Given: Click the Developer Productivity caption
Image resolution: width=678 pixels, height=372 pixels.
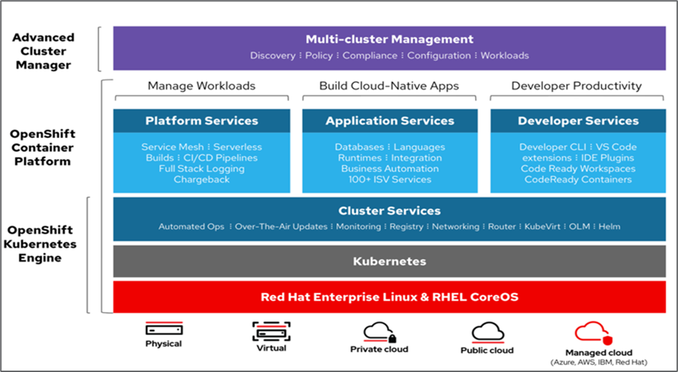Looking at the screenshot, I should click(576, 86).
